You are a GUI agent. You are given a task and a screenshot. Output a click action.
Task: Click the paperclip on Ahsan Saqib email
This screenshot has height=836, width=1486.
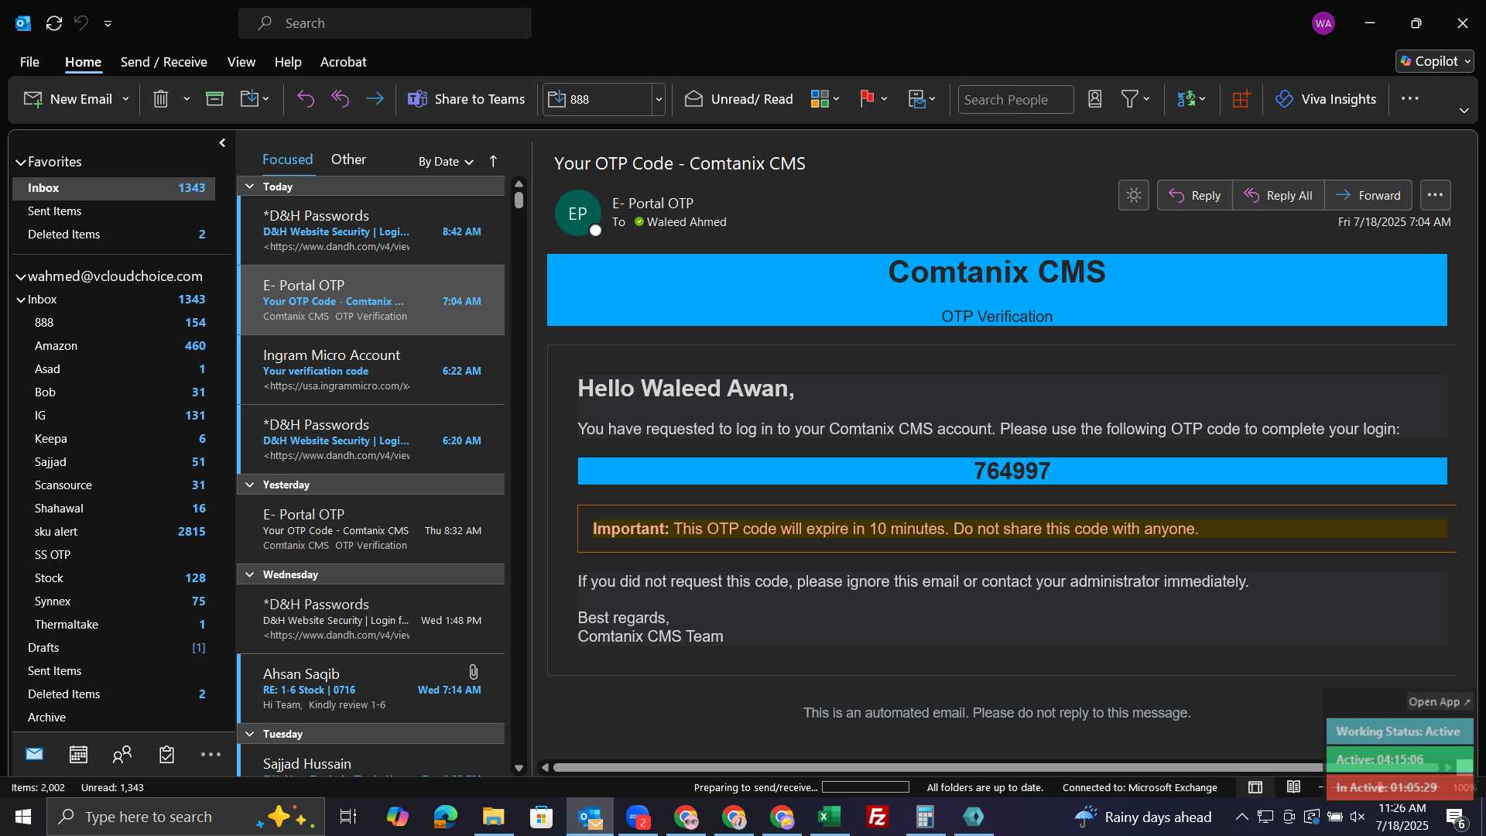[x=474, y=672]
